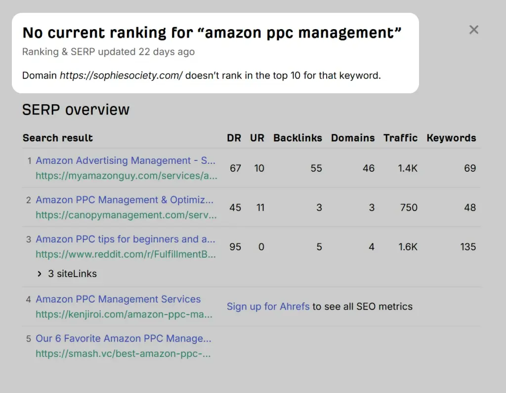Click the Backlinks column header
Screen dimensions: 506x393
(x=297, y=138)
